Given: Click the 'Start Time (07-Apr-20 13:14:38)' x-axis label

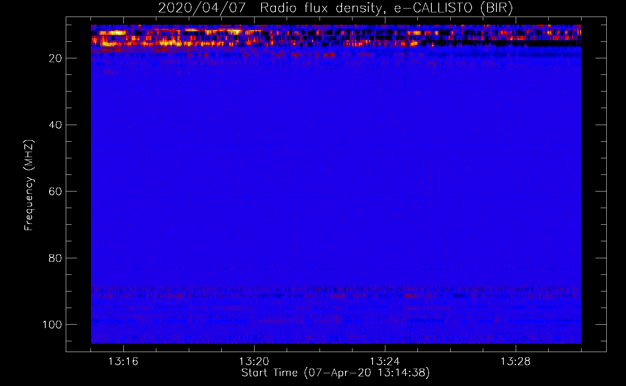Looking at the screenshot, I should point(335,373).
